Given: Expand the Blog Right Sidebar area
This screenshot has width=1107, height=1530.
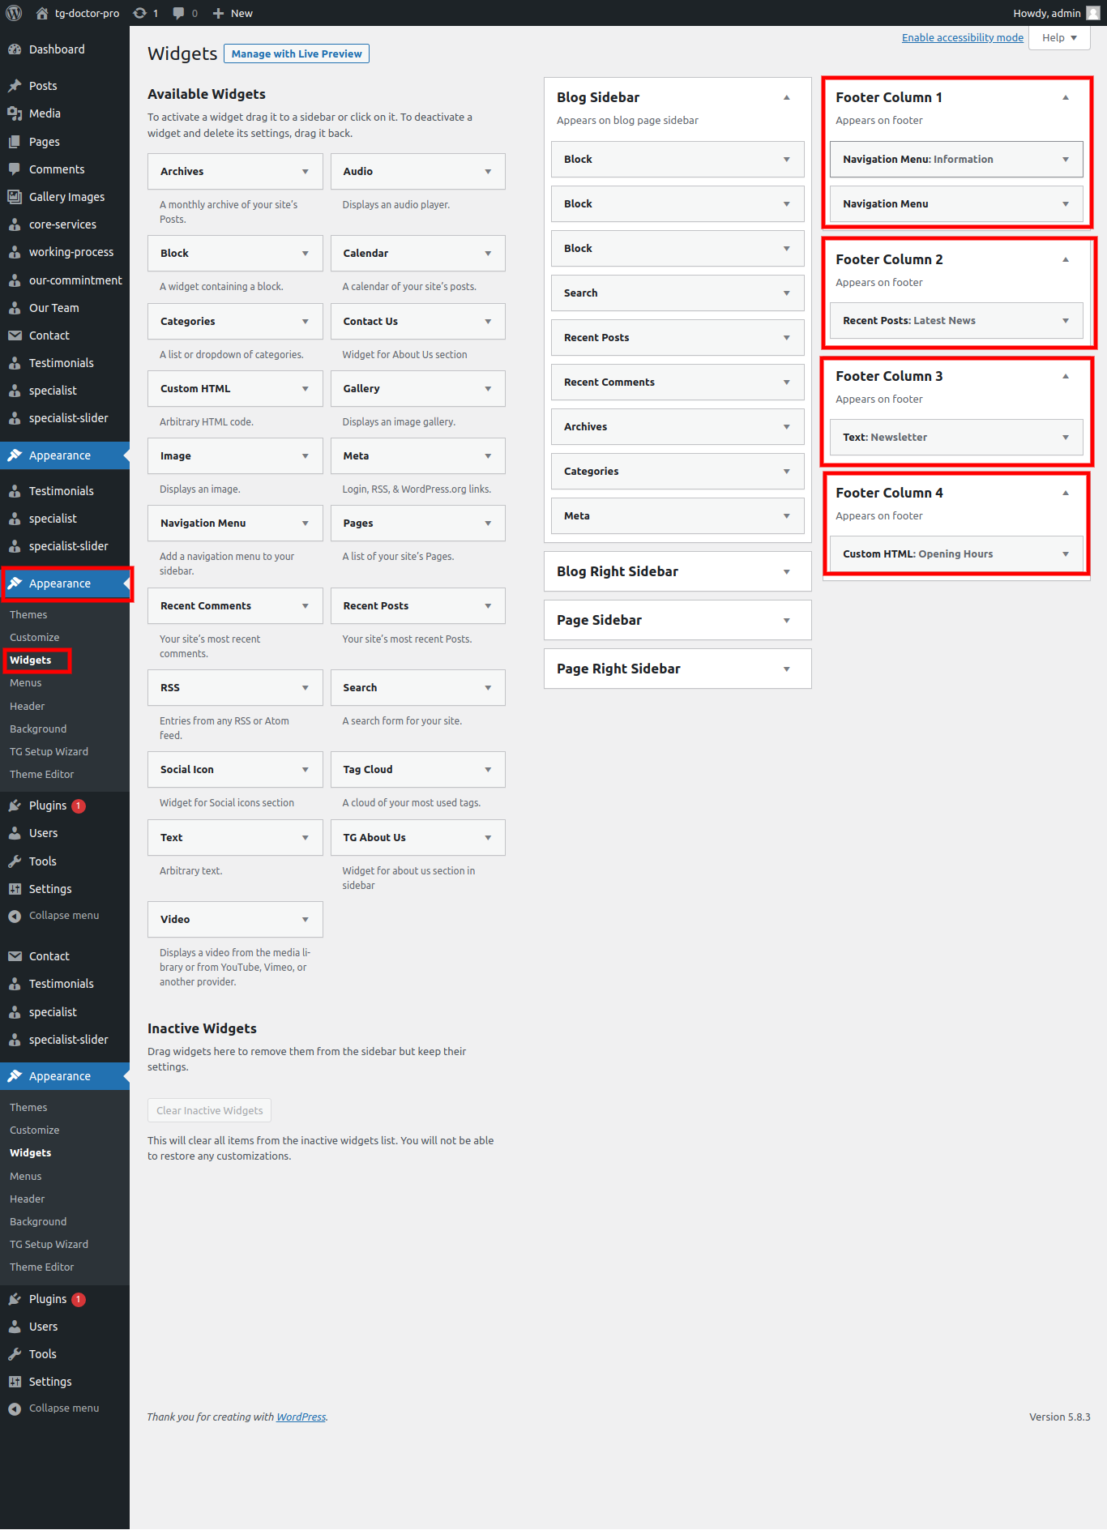Looking at the screenshot, I should point(786,572).
